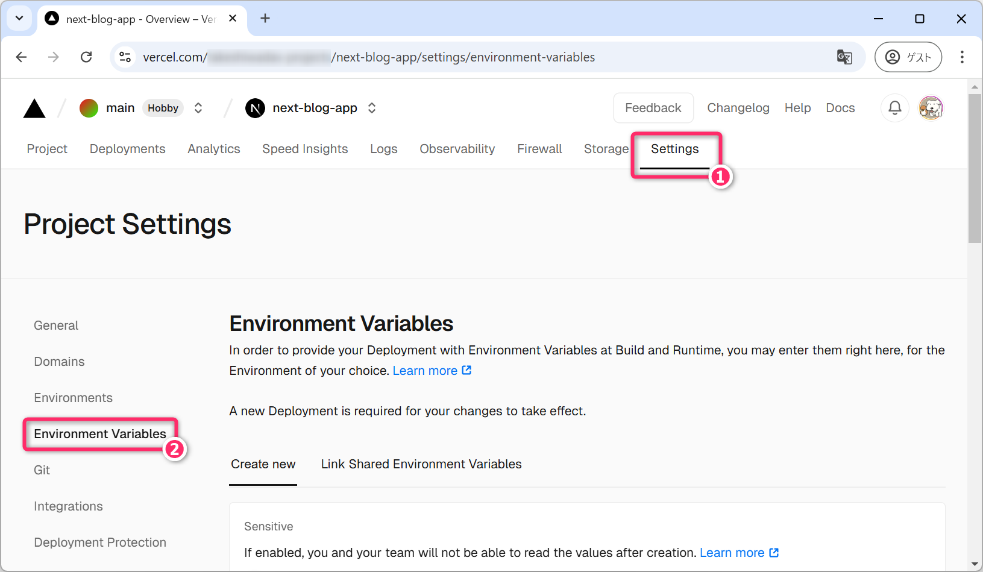The width and height of the screenshot is (983, 572).
Task: Expand the main team switcher chevron
Action: pyautogui.click(x=198, y=108)
